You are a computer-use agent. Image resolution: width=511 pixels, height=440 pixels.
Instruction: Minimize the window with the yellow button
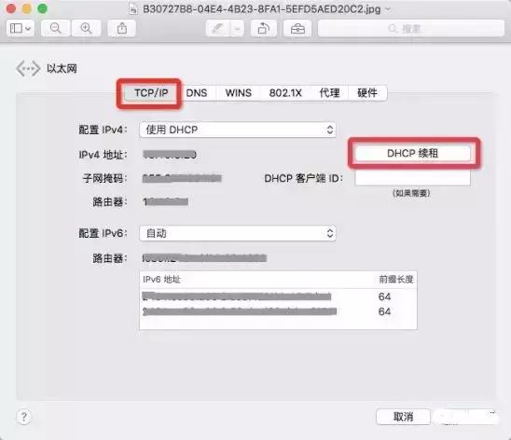(27, 8)
